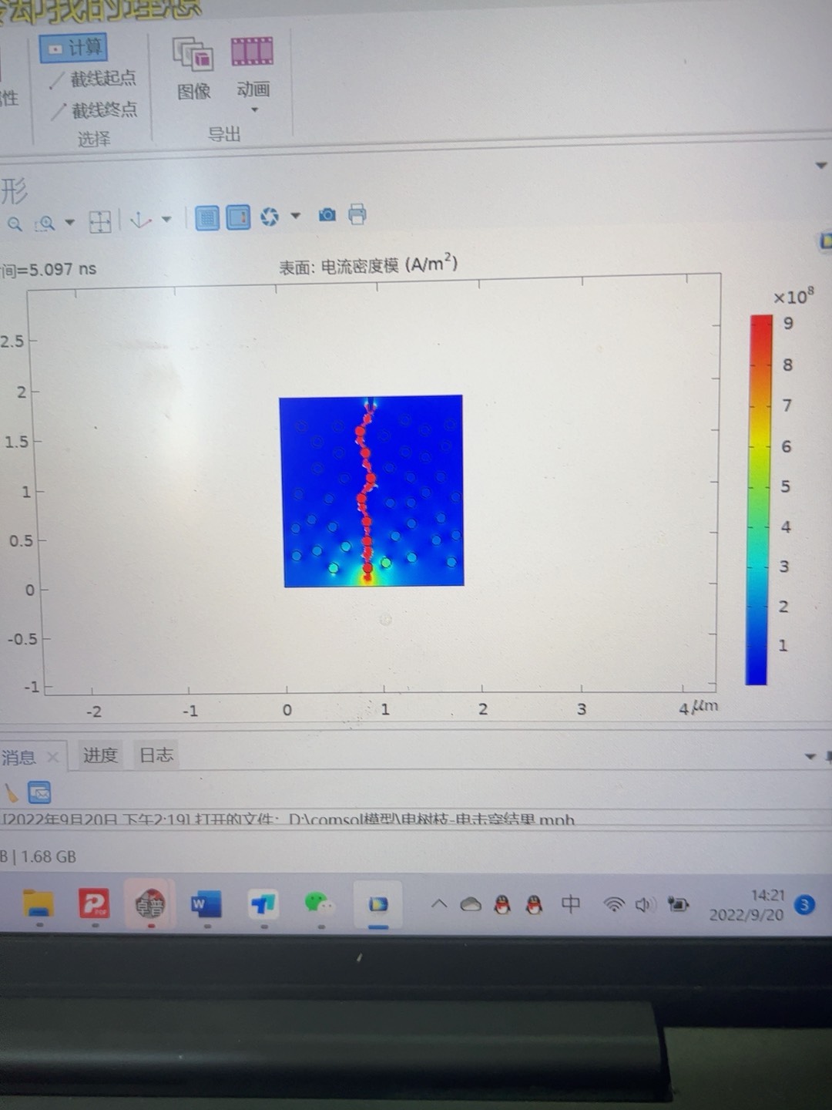The width and height of the screenshot is (832, 1110).
Task: Click the battery icon in tray
Action: click(678, 904)
